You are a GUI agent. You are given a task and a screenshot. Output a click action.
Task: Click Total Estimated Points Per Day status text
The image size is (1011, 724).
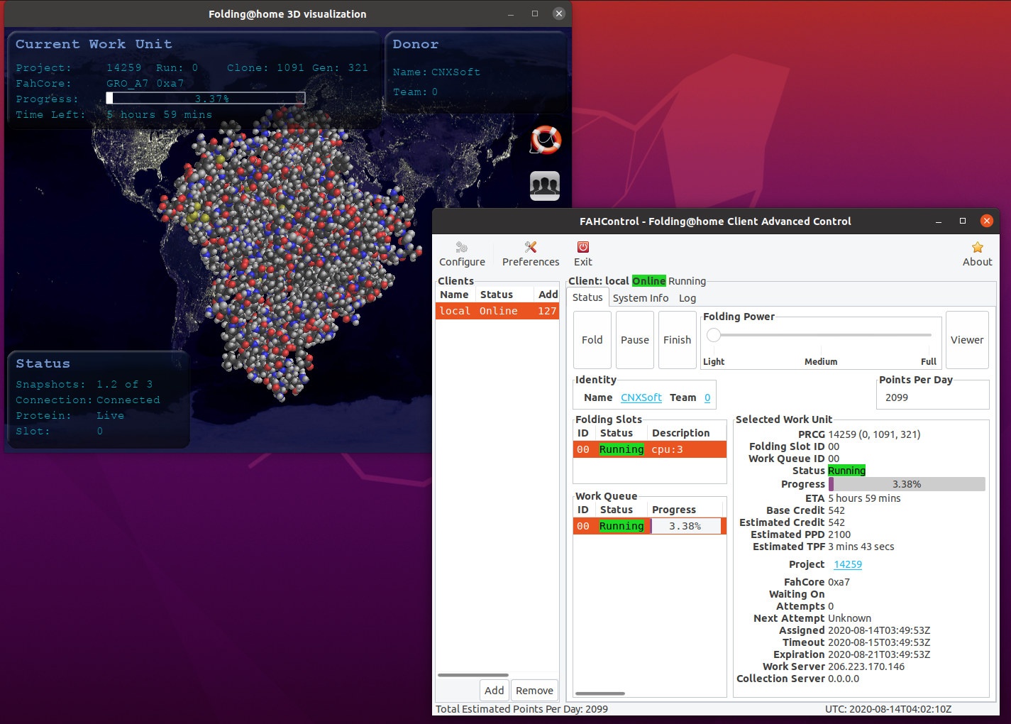coord(521,709)
